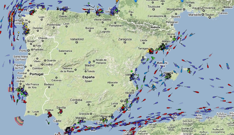Select the blue marker on Madrid
Screen dimensions: 234x135
[89, 62]
